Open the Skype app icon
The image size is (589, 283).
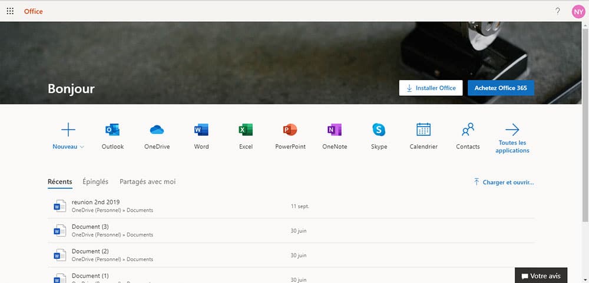[379, 130]
